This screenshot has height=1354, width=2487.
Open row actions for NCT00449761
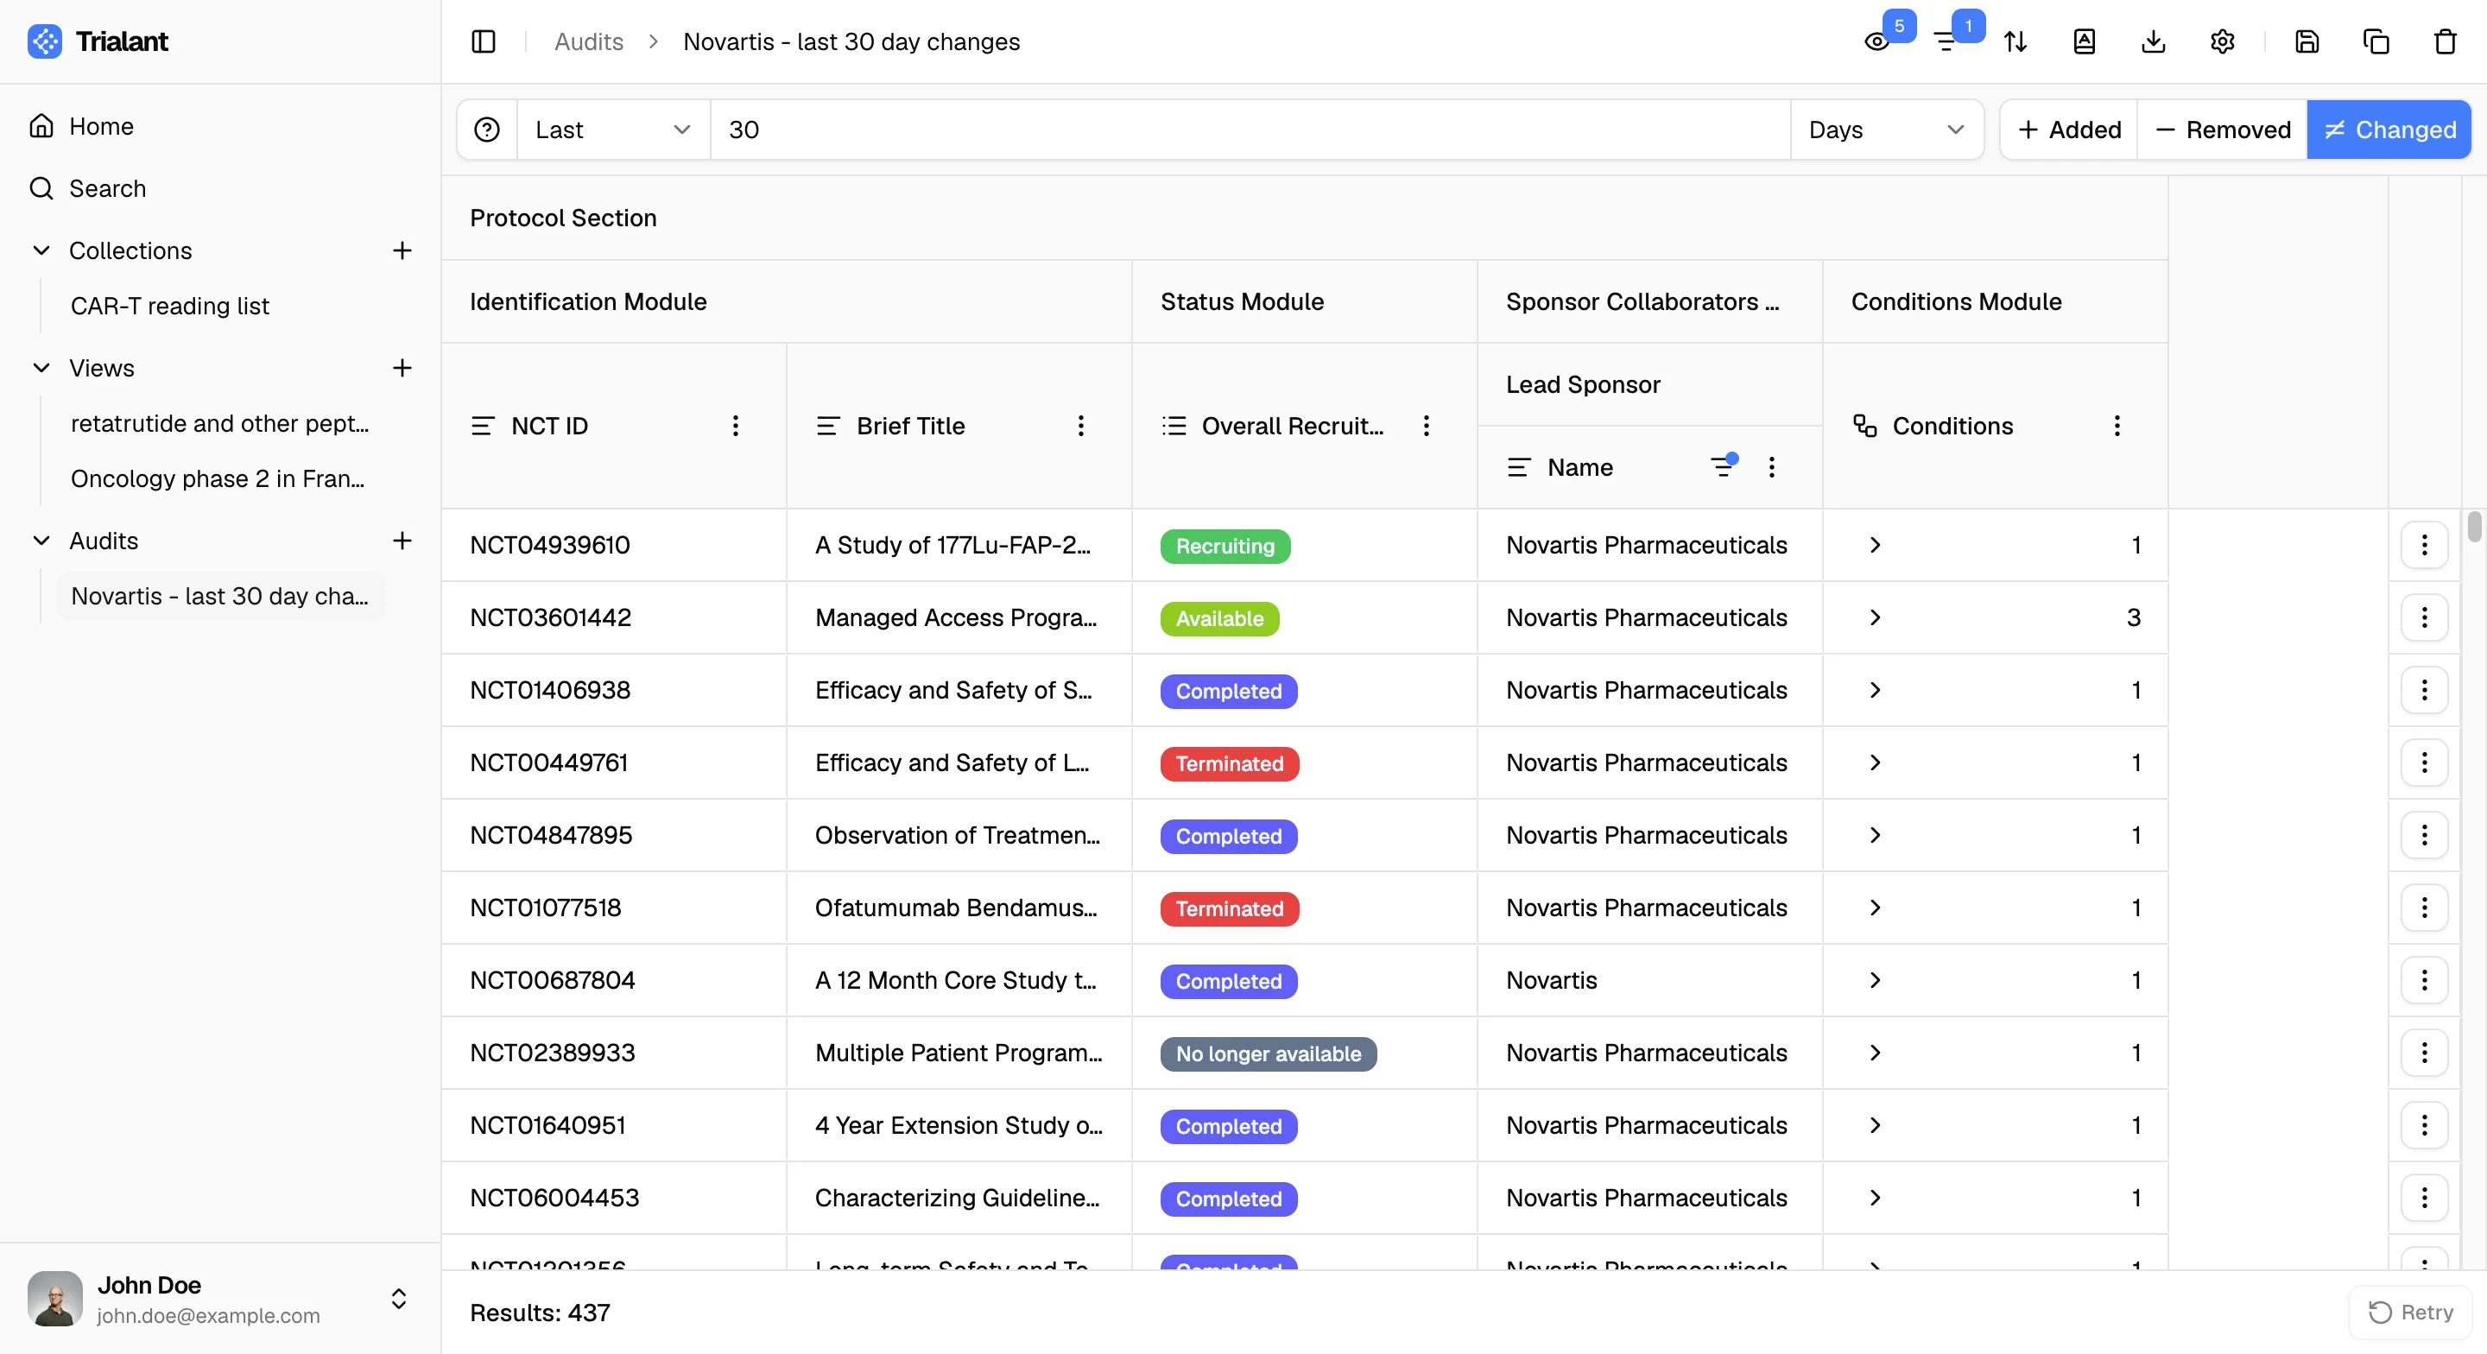[2423, 762]
